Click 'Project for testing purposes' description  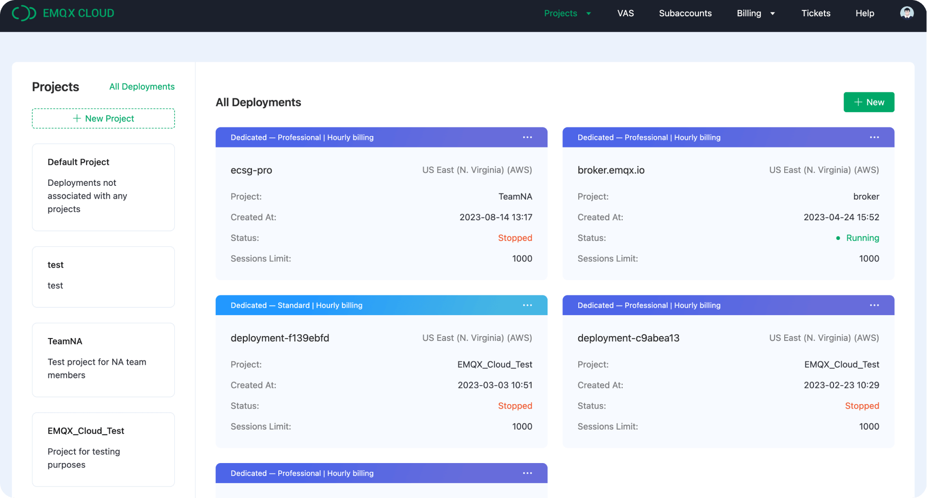(x=84, y=458)
